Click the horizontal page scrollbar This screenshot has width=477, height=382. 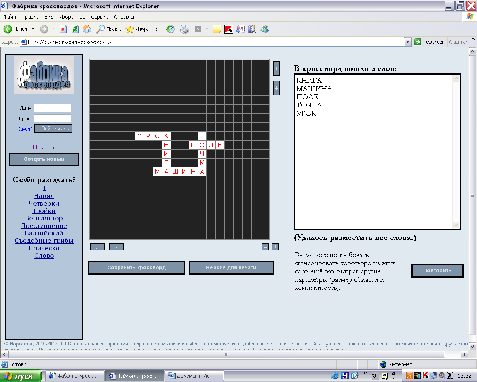(227, 354)
